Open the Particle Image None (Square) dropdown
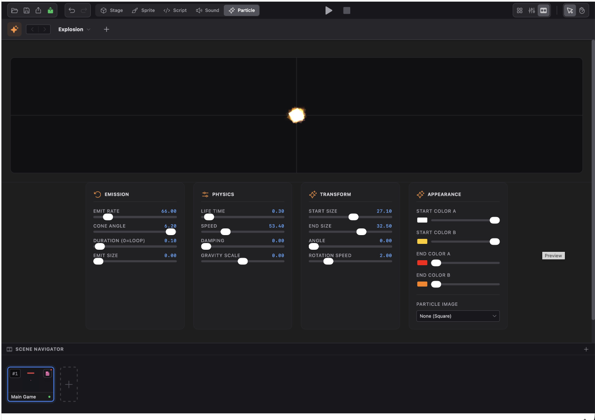 click(x=458, y=316)
